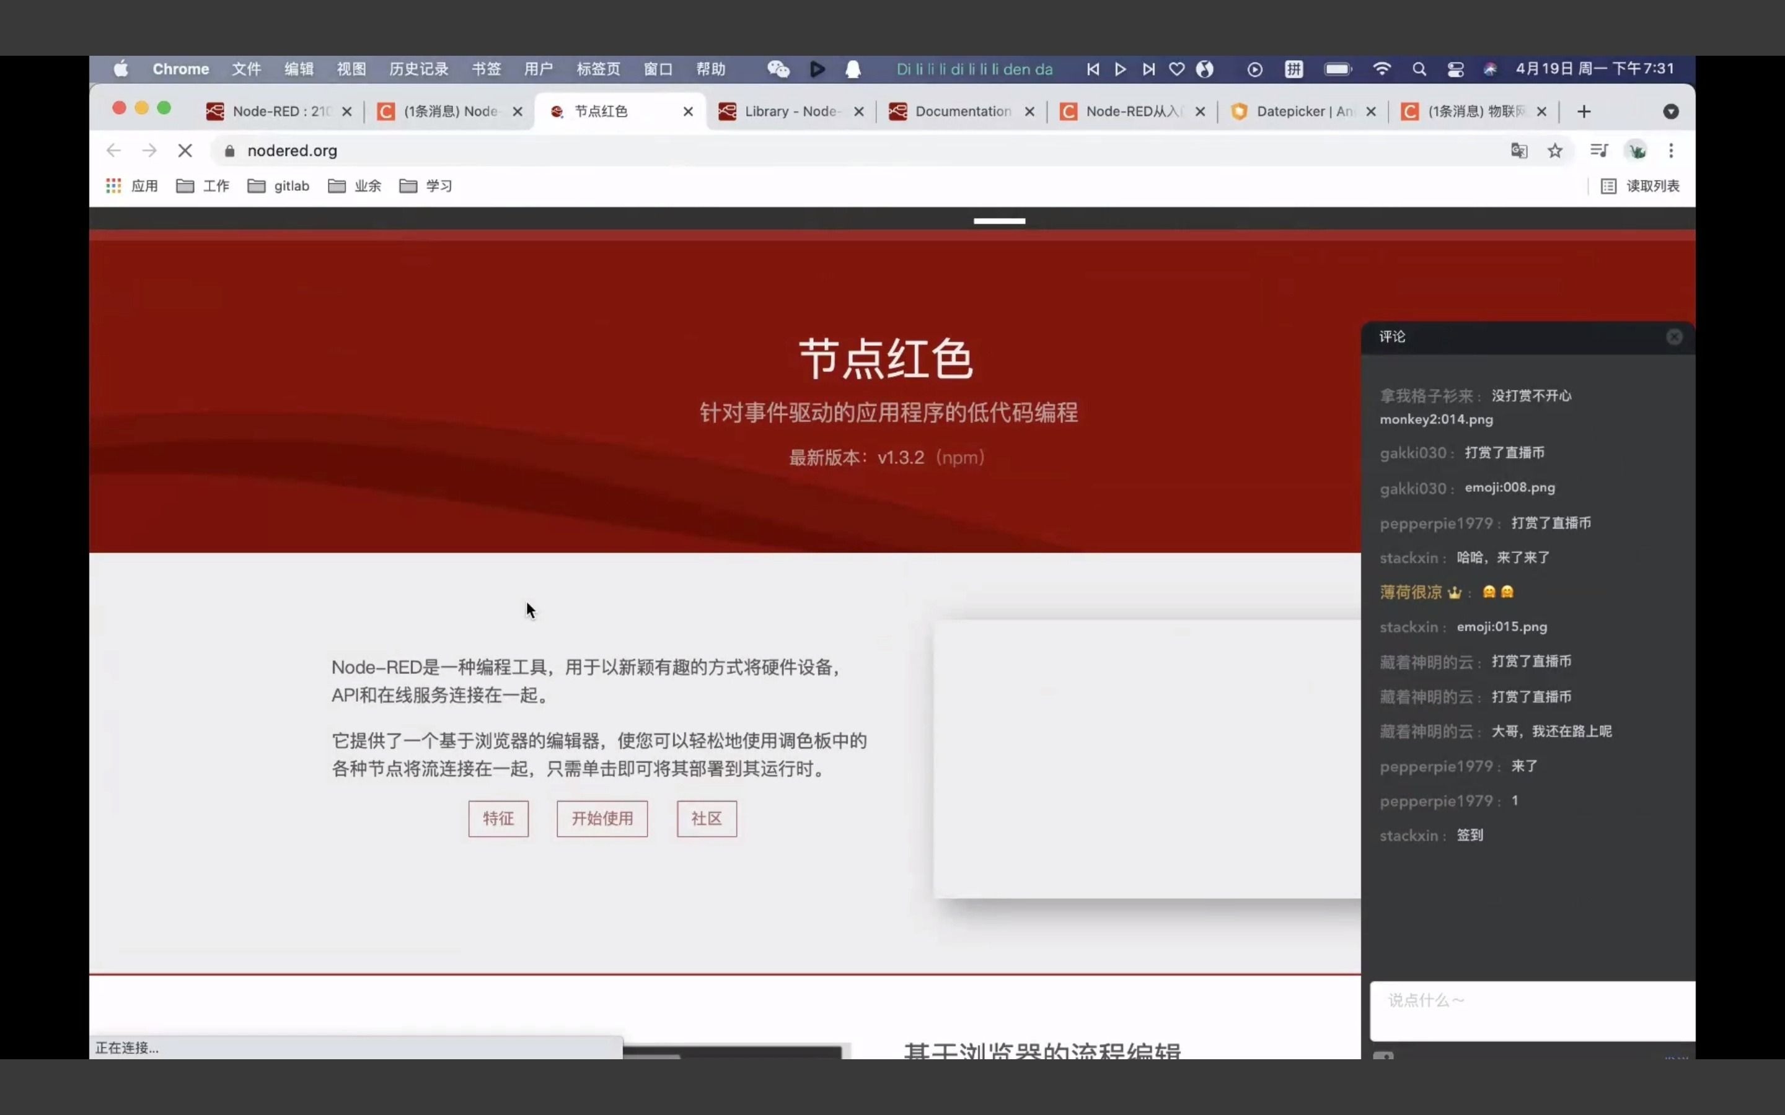Click the 开始使用 button on the page
The height and width of the screenshot is (1115, 1785).
pyautogui.click(x=601, y=818)
